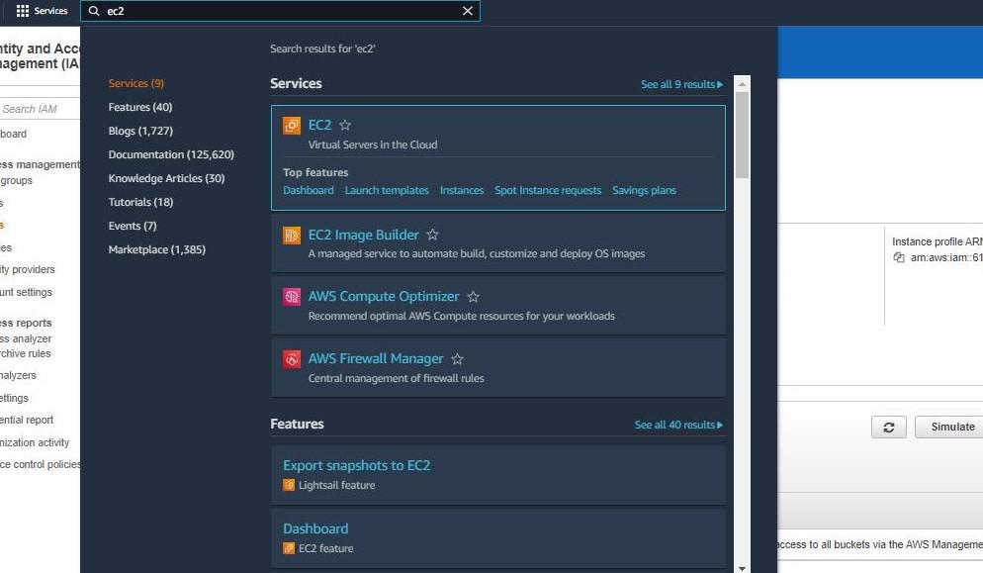Open IAM sidebar 'chive rules' link

26,353
